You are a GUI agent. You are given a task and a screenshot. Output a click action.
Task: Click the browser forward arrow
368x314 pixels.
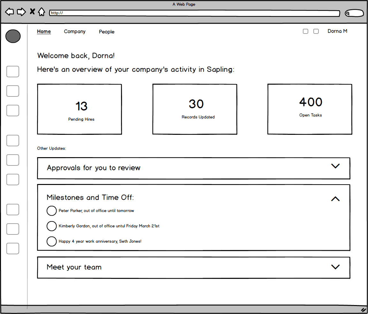click(21, 12)
